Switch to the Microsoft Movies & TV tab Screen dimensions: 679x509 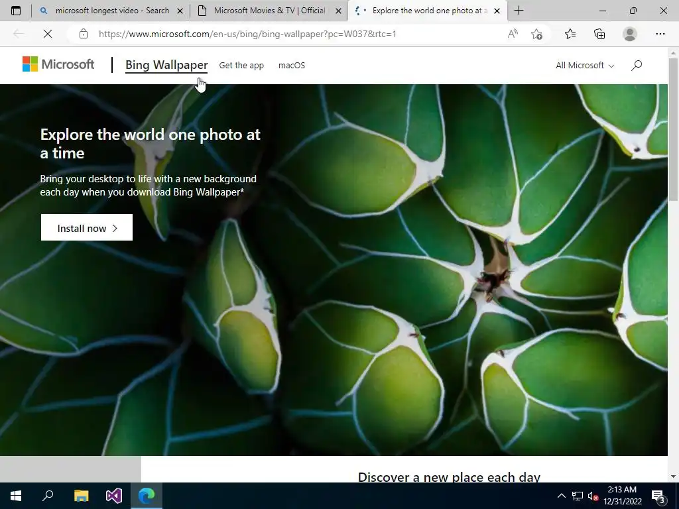point(269,11)
